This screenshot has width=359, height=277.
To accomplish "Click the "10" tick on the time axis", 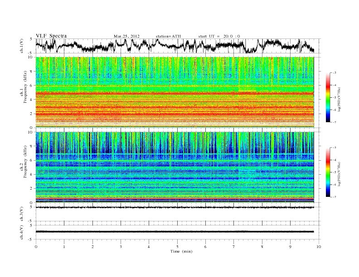I will [x=319, y=247].
